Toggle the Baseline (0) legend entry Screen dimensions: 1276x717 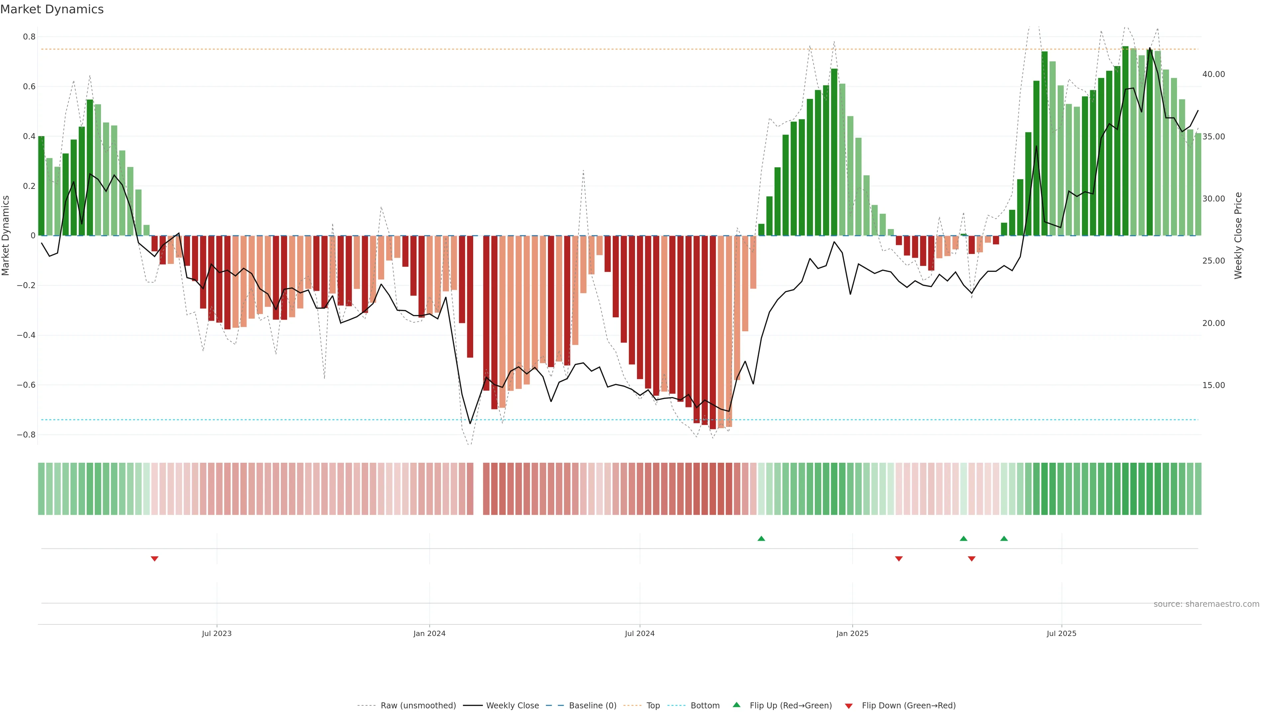coord(592,706)
